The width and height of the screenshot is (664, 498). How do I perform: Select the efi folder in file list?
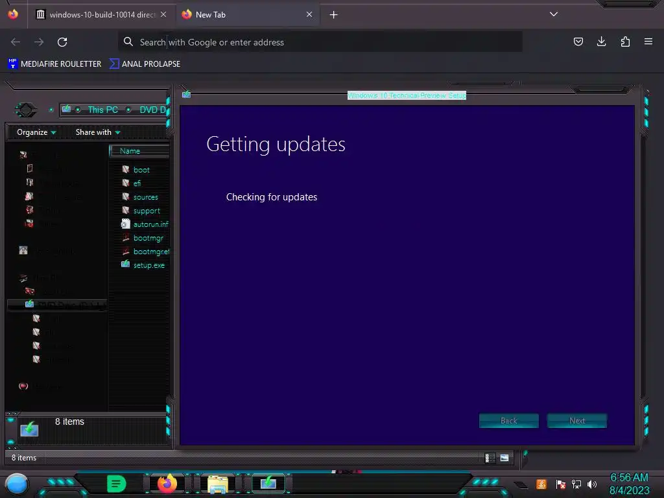click(x=137, y=184)
